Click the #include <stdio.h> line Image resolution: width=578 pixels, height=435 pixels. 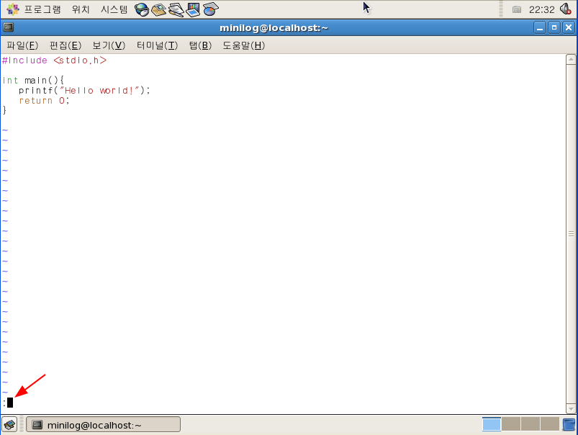coord(54,60)
